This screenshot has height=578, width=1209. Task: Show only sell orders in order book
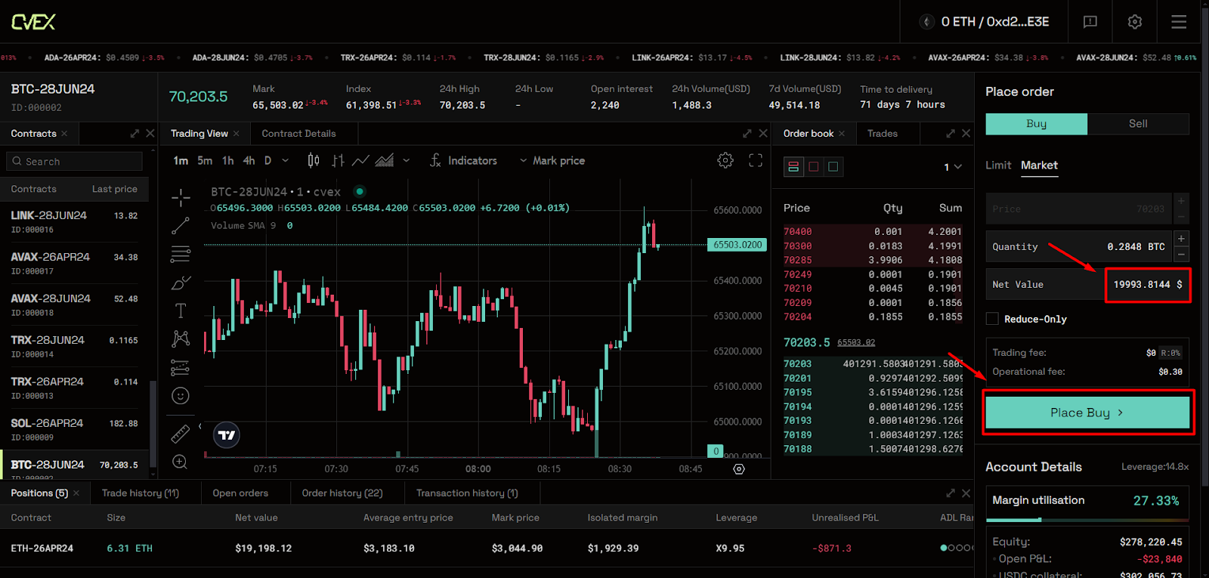click(x=814, y=167)
